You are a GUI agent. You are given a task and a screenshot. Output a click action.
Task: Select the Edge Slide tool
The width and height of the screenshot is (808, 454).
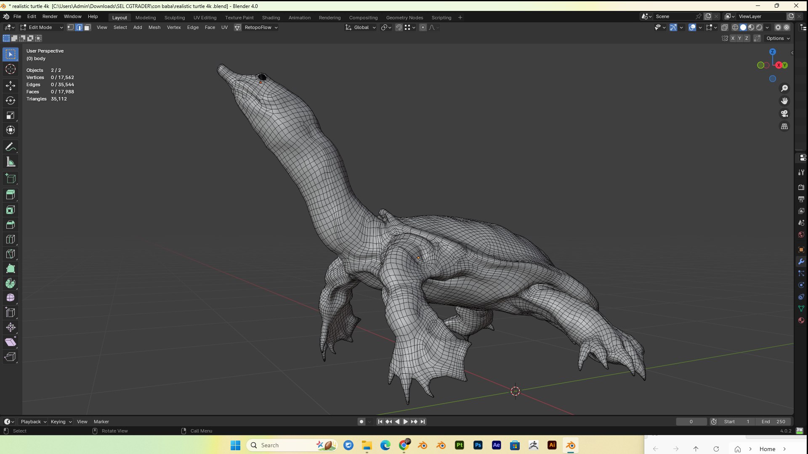11,313
